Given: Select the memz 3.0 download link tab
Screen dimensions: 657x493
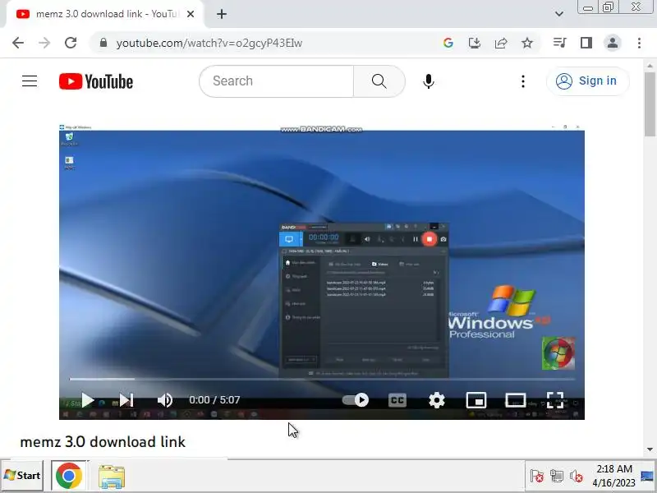Looking at the screenshot, I should click(105, 14).
